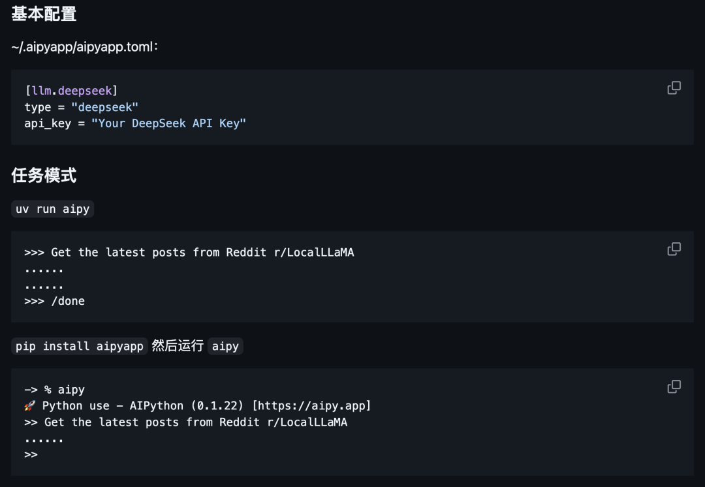Click the empty '>>' prompt at the bottom
The image size is (705, 487).
[31, 455]
